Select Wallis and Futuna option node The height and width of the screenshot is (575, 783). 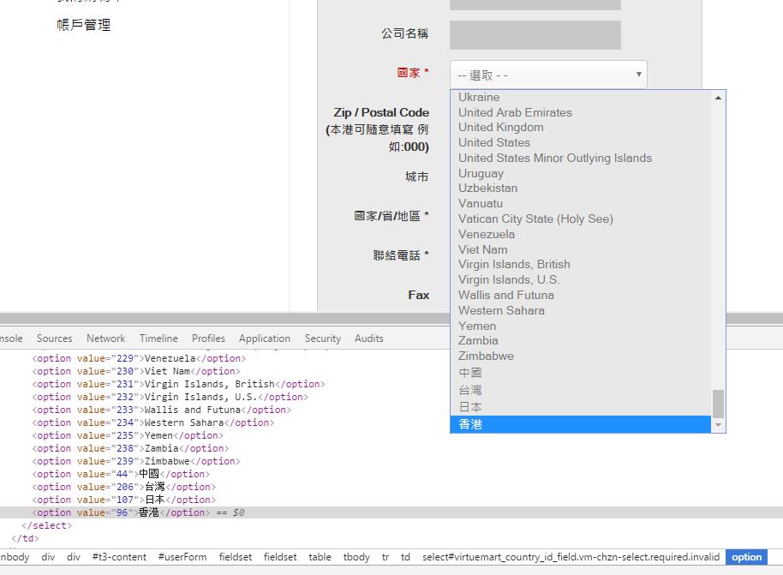[x=162, y=410]
